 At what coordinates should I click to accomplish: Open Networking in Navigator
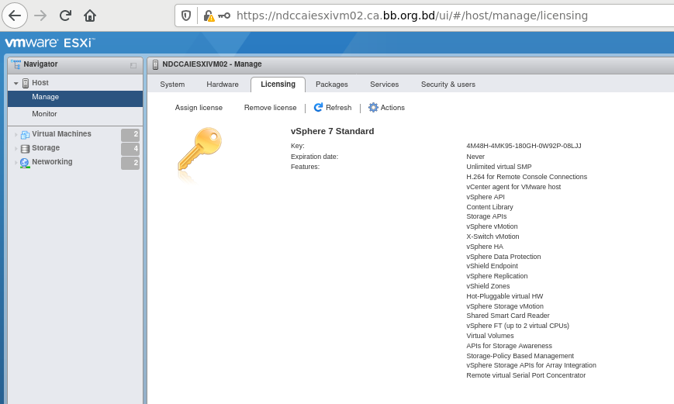pyautogui.click(x=52, y=161)
